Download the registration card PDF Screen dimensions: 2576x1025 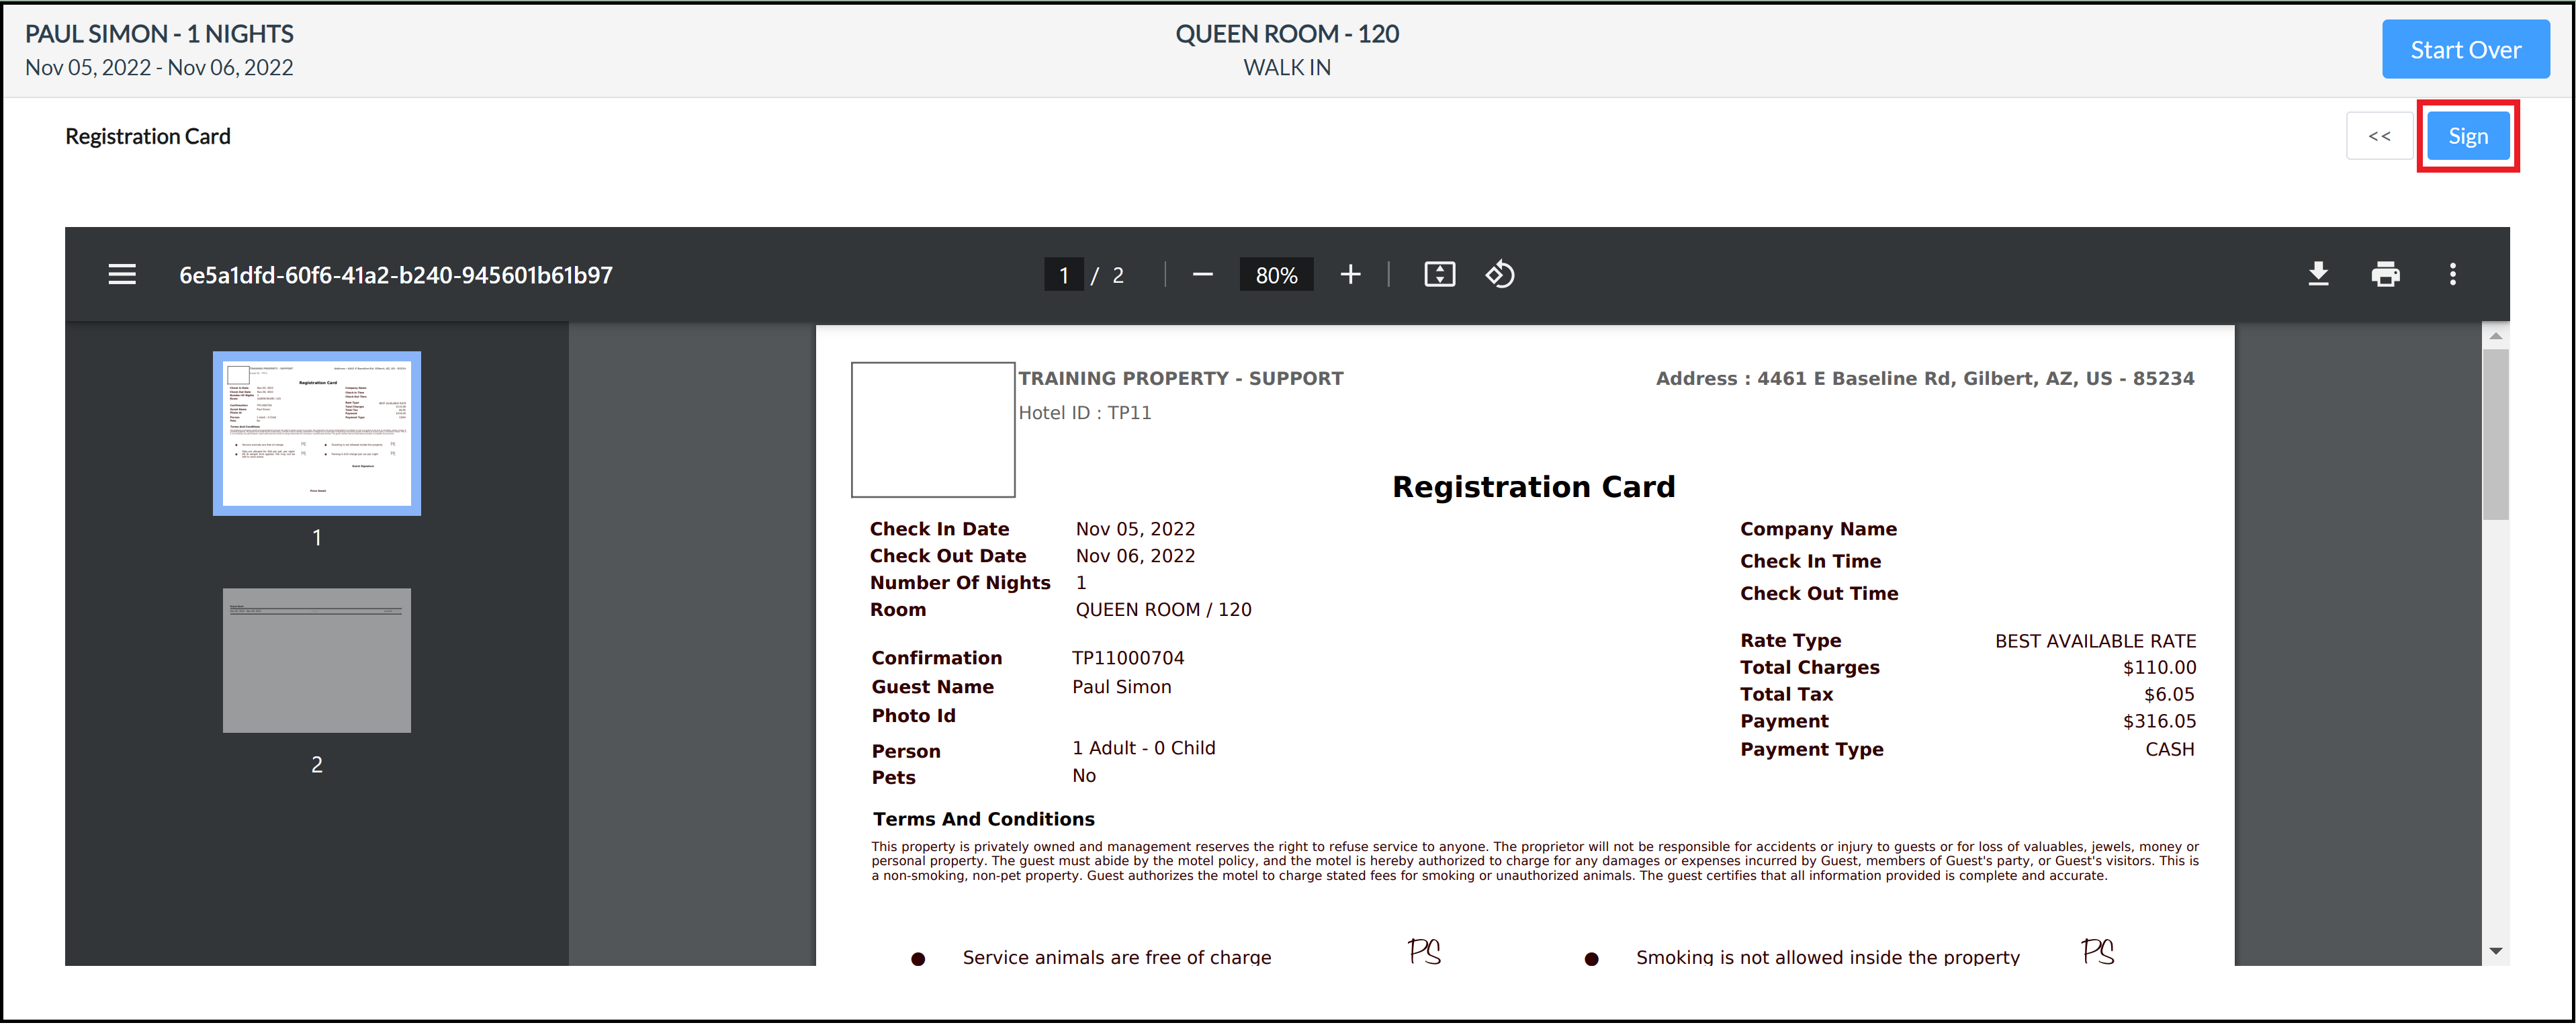[2319, 274]
